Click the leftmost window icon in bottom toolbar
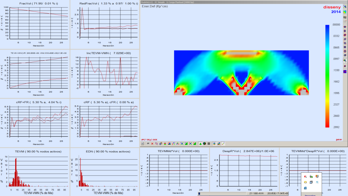The width and height of the screenshot is (348, 196). click(142, 143)
